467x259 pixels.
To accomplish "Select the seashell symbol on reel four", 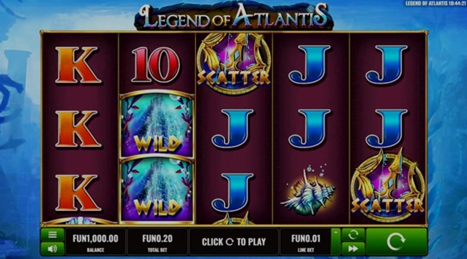I will 308,191.
